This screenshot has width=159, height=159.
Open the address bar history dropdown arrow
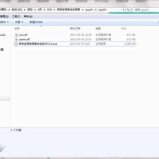(x=124, y=10)
